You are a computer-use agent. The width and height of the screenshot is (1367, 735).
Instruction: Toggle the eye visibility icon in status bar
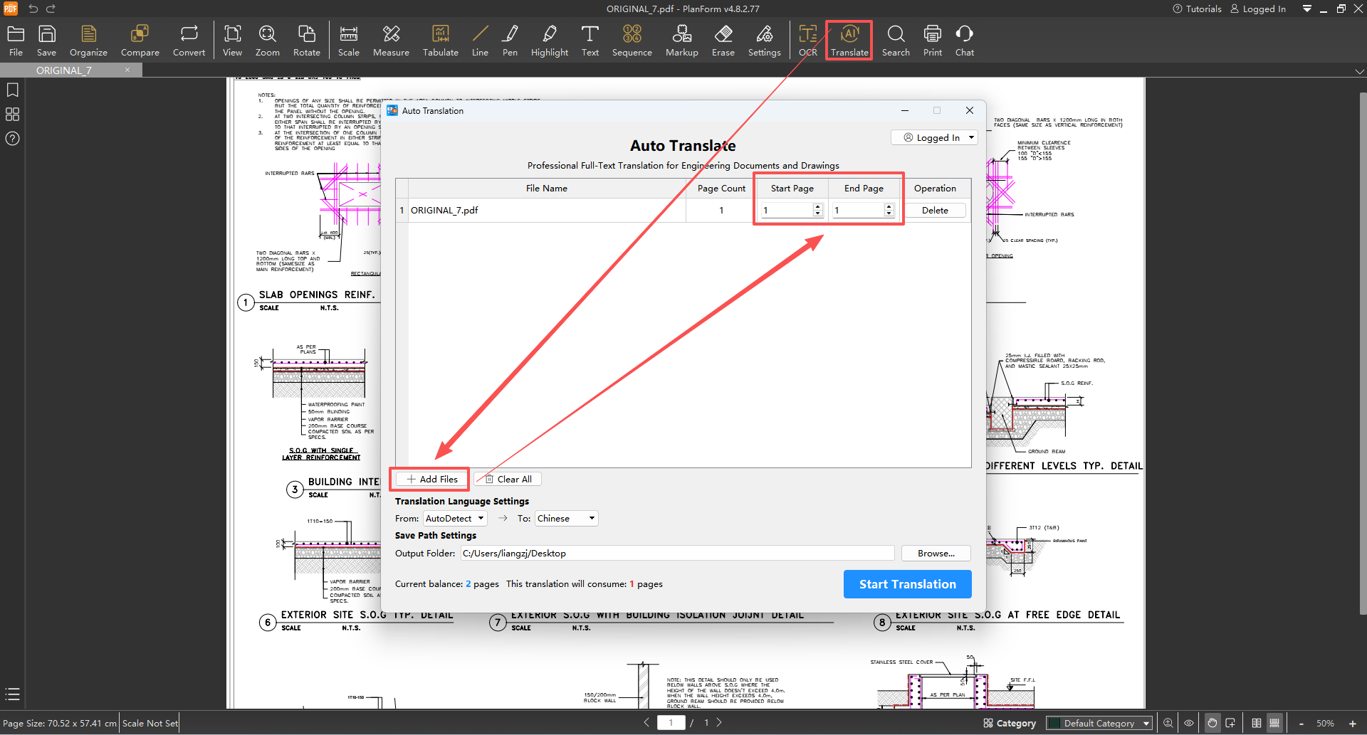(x=1189, y=723)
